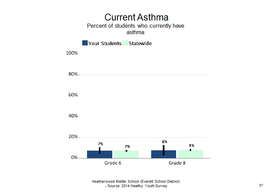This screenshot has width=273, height=194.
Task: Select the Grade 6 Statewide bar
Action: (126, 154)
